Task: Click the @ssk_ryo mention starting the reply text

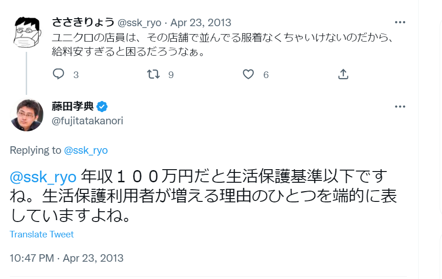Action: pos(43,177)
